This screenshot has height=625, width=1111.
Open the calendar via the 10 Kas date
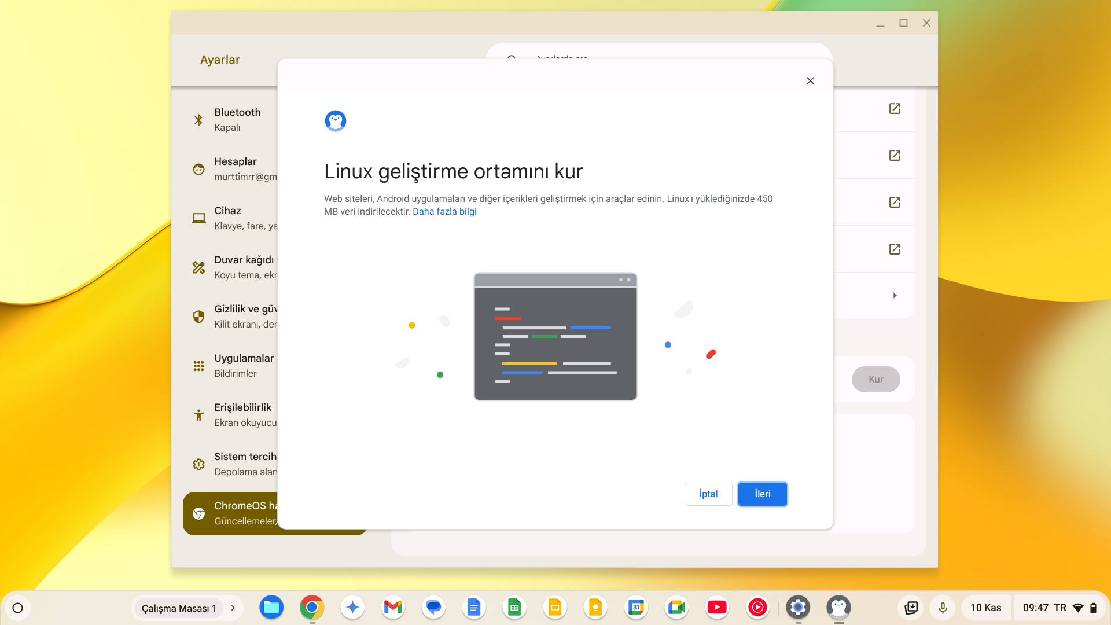click(x=986, y=608)
